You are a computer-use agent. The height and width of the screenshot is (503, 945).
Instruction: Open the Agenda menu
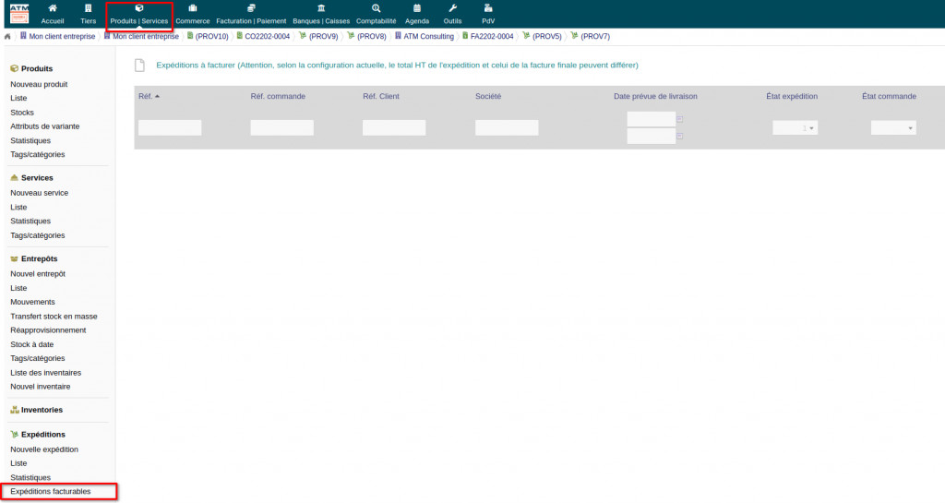(417, 14)
